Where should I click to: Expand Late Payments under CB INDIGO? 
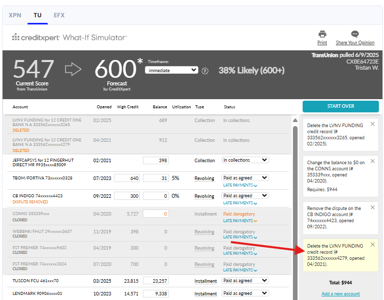[x=240, y=202]
